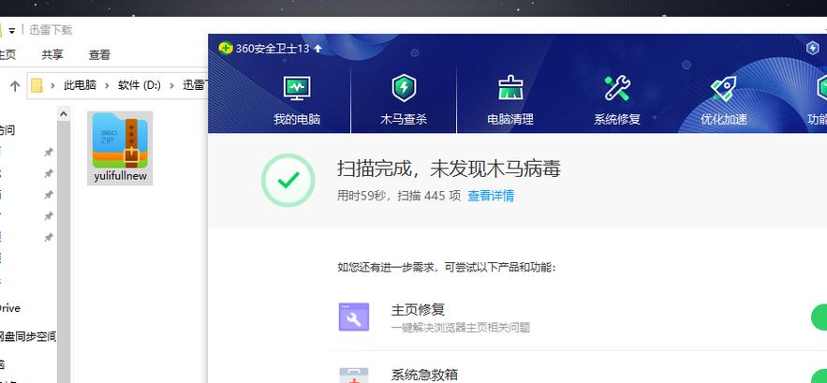The width and height of the screenshot is (827, 383).
Task: Click the Up arrow navigation button
Action: click(x=15, y=85)
